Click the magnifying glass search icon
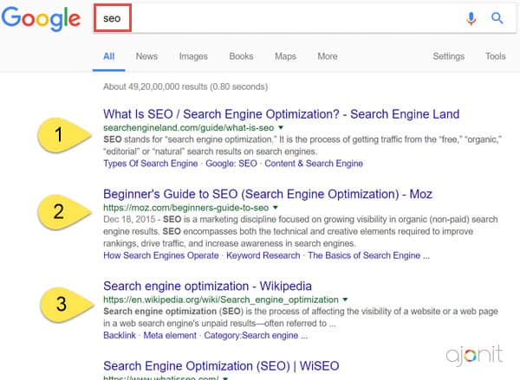Screen dimensions: 520x380 point(497,18)
